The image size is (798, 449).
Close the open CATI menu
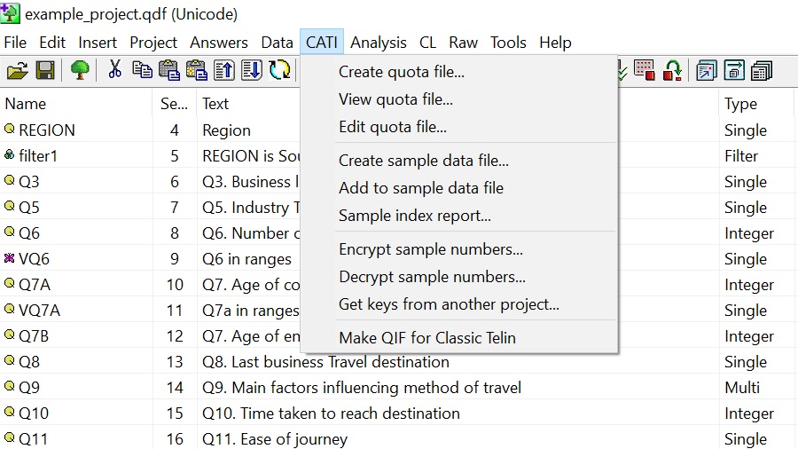click(322, 43)
